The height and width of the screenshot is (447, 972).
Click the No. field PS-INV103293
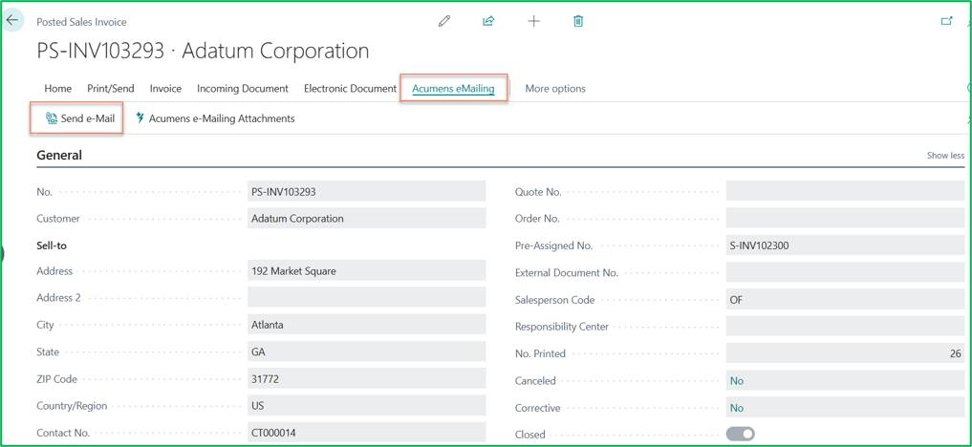pos(366,191)
